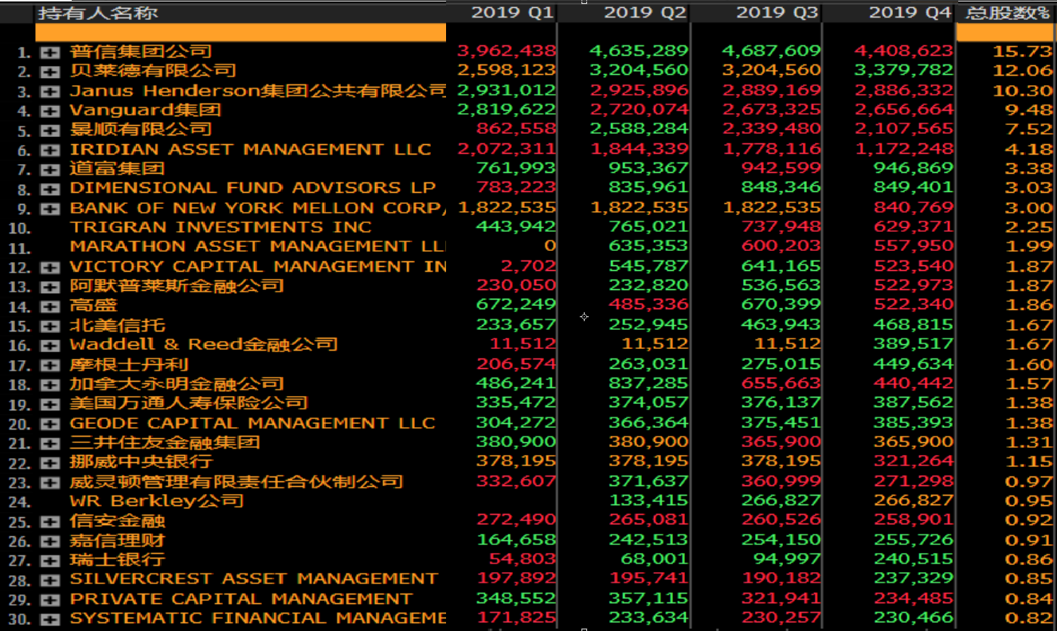Screen dimensions: 1057x631
Task: Expand the 三井住友金融集团 row
Action: [x=50, y=443]
